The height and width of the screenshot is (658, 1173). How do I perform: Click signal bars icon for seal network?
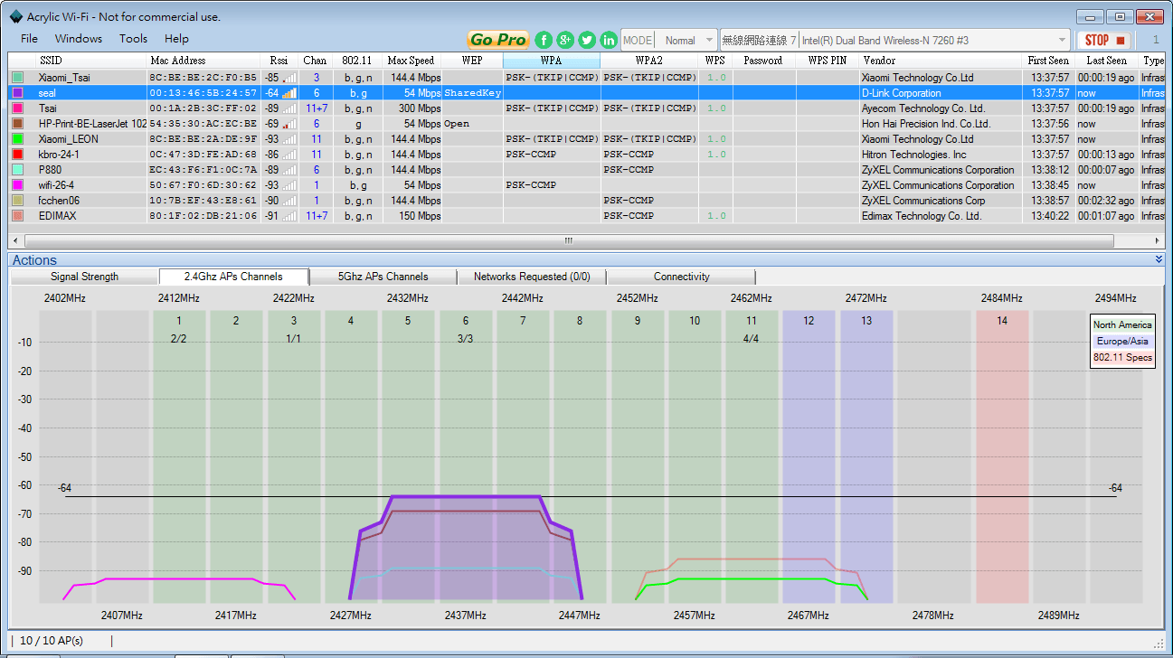click(x=289, y=93)
